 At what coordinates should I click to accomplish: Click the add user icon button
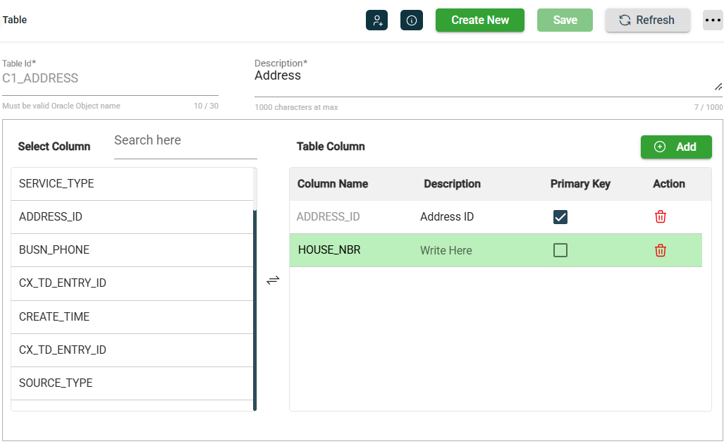click(376, 20)
